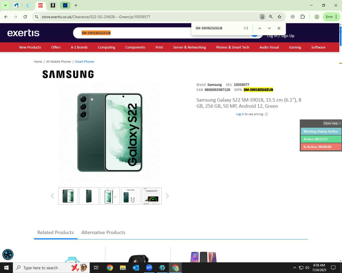Open File Explorer from taskbar
342x273 pixels.
coord(123,268)
